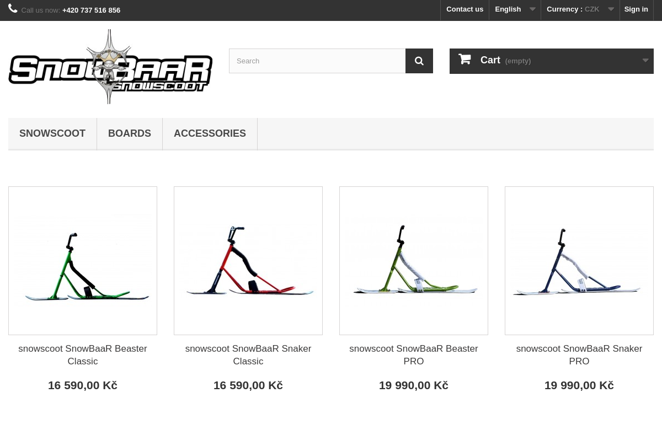The width and height of the screenshot is (662, 441).
Task: Open the BOARDS menu
Action: coord(130,133)
